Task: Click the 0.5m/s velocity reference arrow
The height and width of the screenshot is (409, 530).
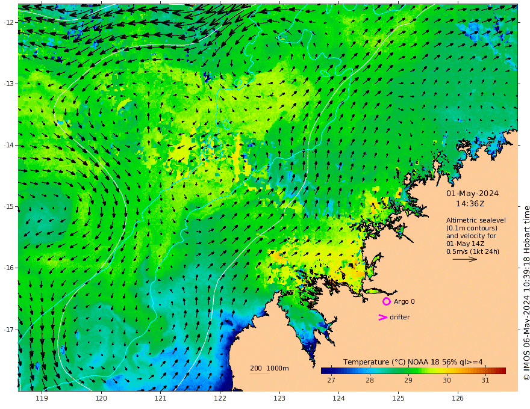Action: pos(465,259)
